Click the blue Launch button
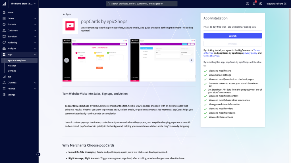Screen dimensions: 291x163 point(232,36)
